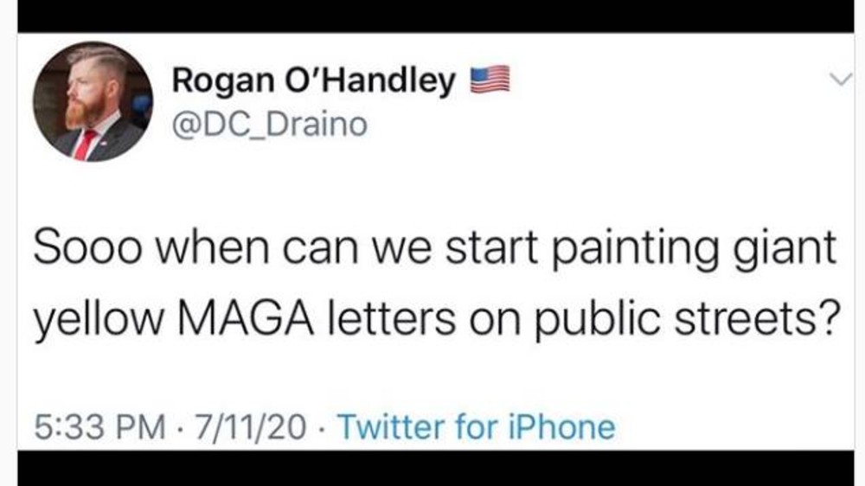This screenshot has width=865, height=486.
Task: Open the Rogan O'Handley display name
Action: tap(314, 82)
